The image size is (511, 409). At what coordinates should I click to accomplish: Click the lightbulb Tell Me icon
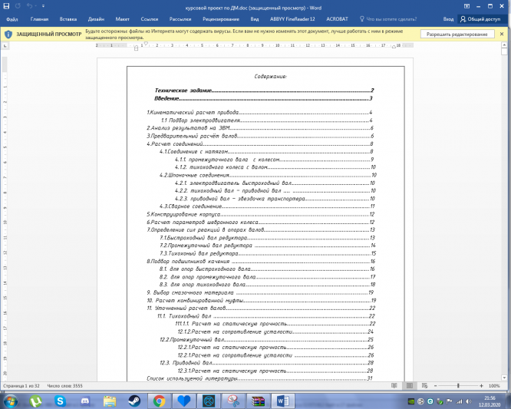coord(361,19)
